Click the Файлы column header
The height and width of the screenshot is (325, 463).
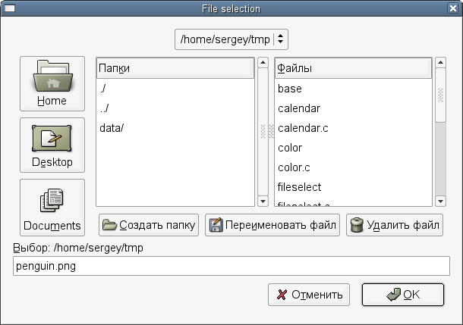coord(353,68)
